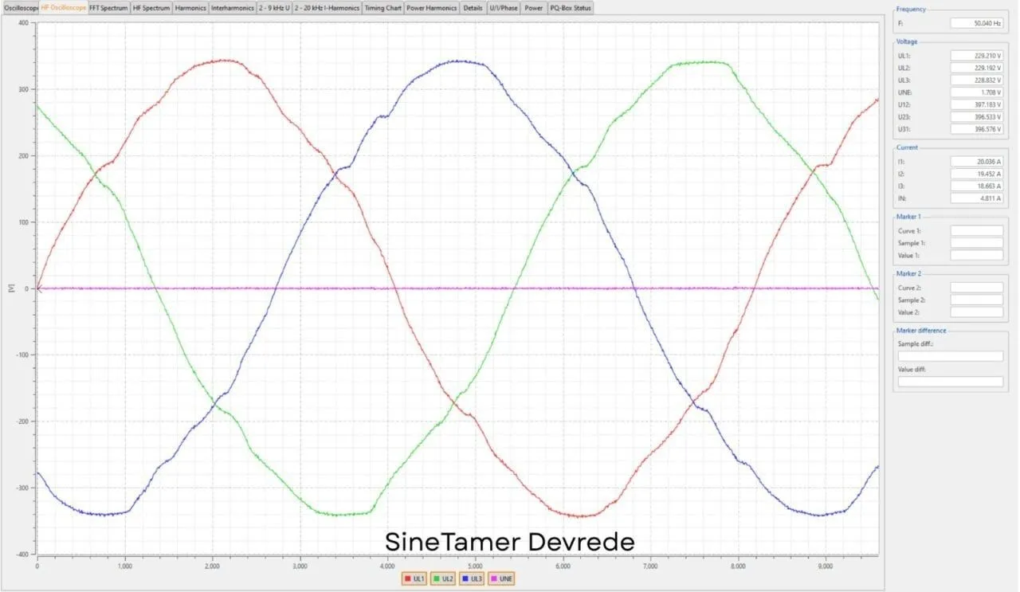Switch to the Oscilloscope tab
The image size is (1020, 592).
pyautogui.click(x=19, y=8)
